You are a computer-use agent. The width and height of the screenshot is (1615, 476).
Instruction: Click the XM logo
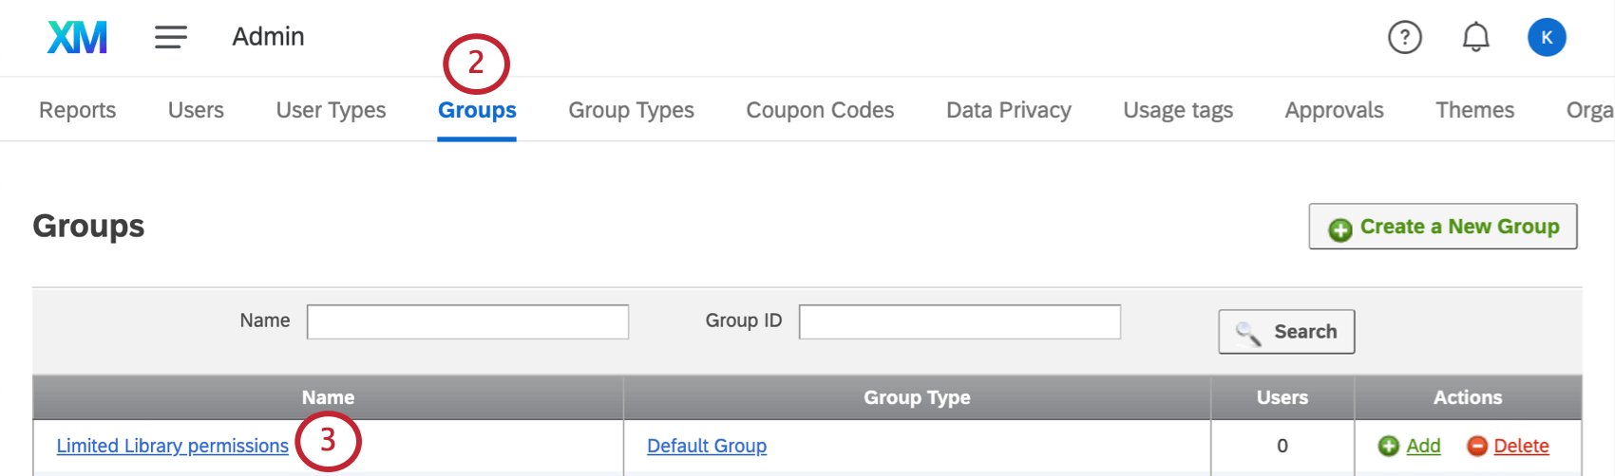pos(77,38)
